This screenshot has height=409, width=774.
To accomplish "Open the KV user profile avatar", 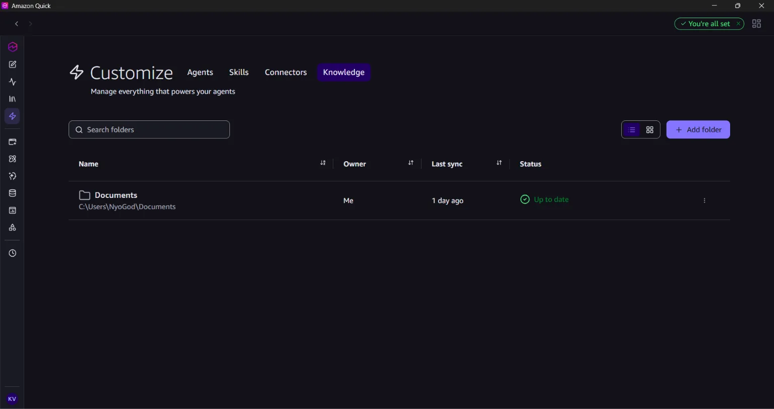I will coord(12,398).
